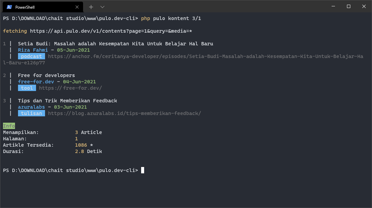This screenshot has width=372, height=208.
Task: Click the '2.8 Detik' duration value
Action: 88,151
